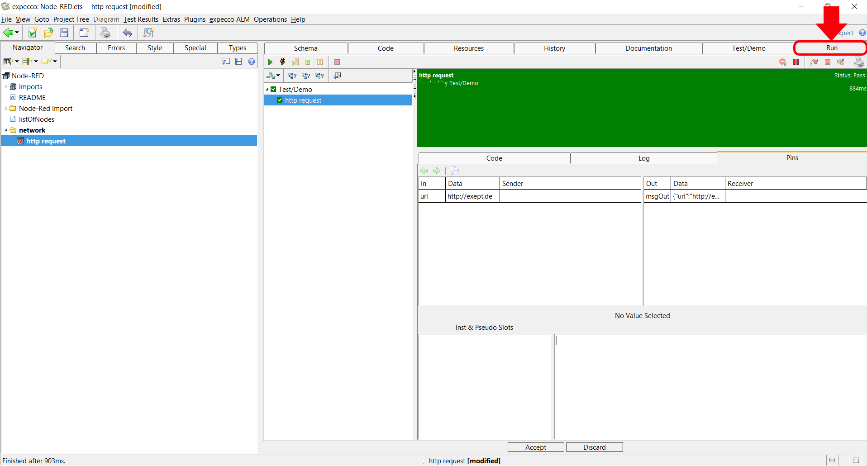Viewport: 867px width, 466px height.
Task: Click the red Stop execution square
Action: coord(337,62)
